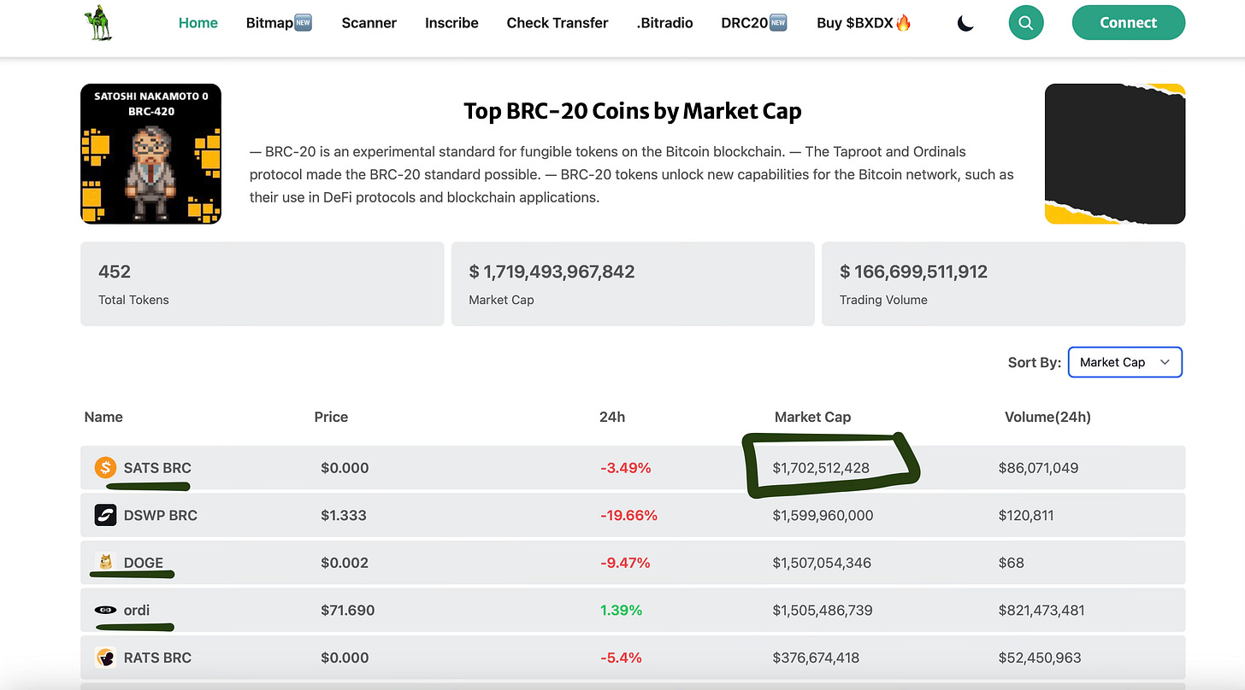Click DOGE 24h change -9.47%

tap(625, 563)
